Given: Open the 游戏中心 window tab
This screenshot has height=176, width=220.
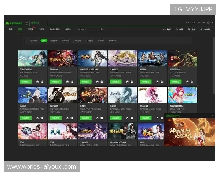Looking at the screenshot, I should 35,23.
